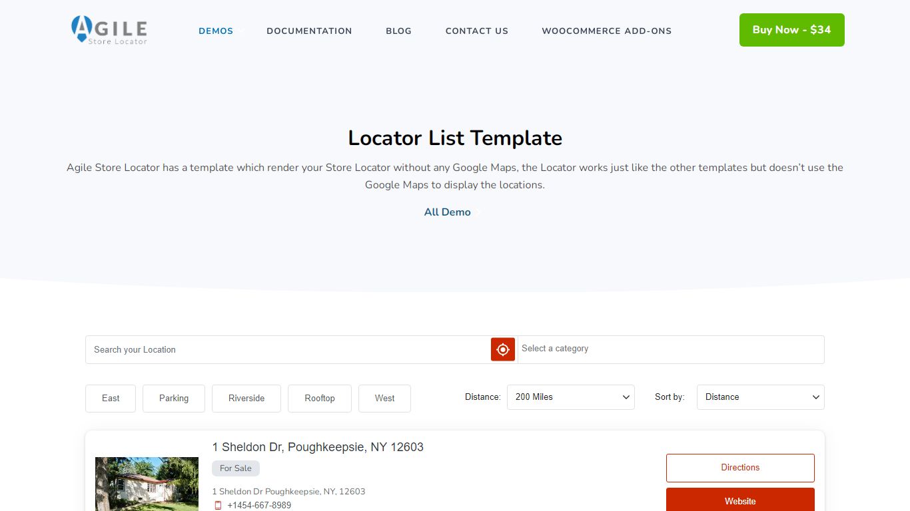This screenshot has height=511, width=910.
Task: Click the phone icon beside +1454-667-8989
Action: coord(218,506)
